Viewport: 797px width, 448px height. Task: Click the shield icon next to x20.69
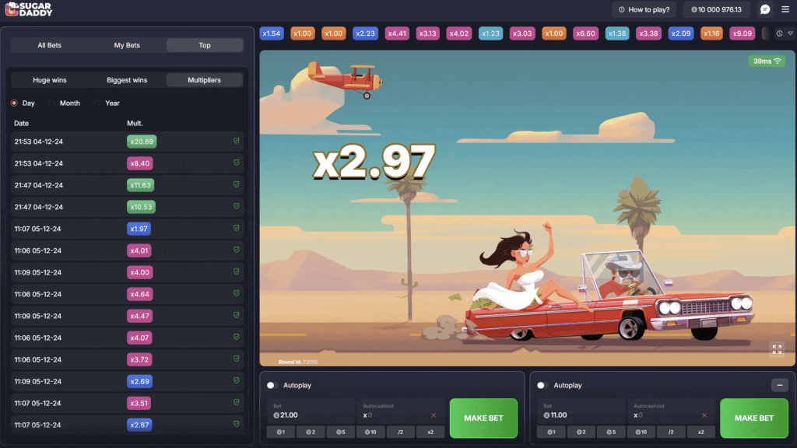(236, 142)
